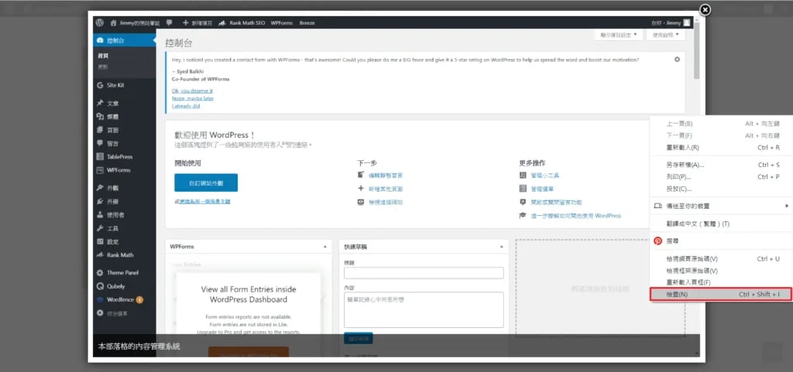
Task: Open Breeze in the top admin bar
Action: click(x=307, y=22)
